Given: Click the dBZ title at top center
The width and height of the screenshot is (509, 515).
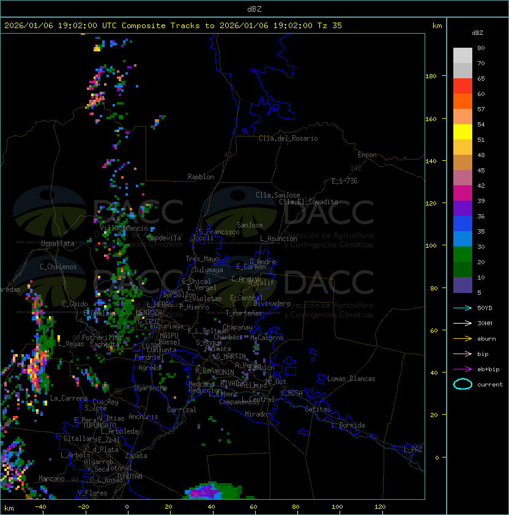Looking at the screenshot, I should coord(254,9).
